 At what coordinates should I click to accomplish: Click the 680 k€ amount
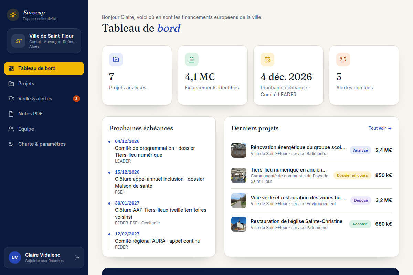coord(384,224)
